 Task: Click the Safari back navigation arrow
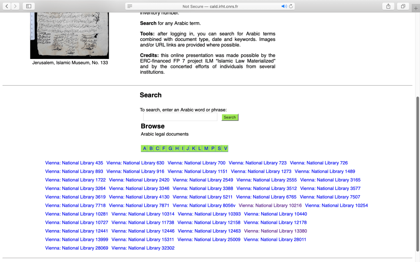tap(7, 6)
